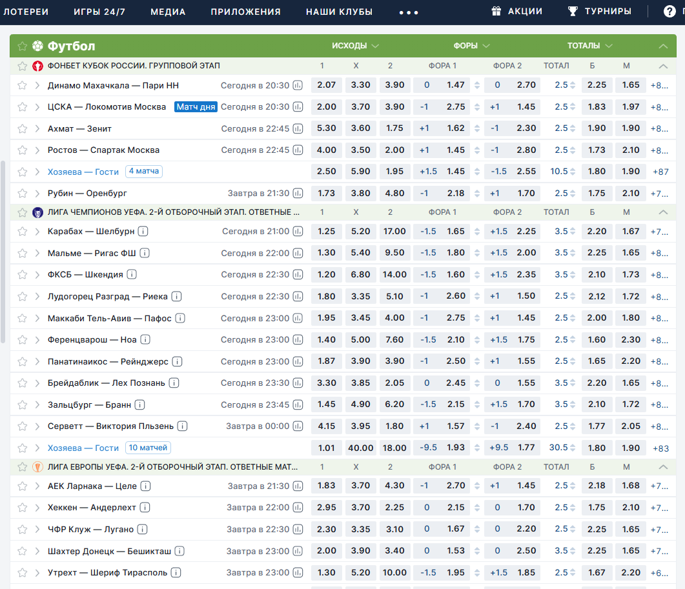Open the Форы market dropdown
Image resolution: width=685 pixels, height=589 pixels.
(x=471, y=46)
